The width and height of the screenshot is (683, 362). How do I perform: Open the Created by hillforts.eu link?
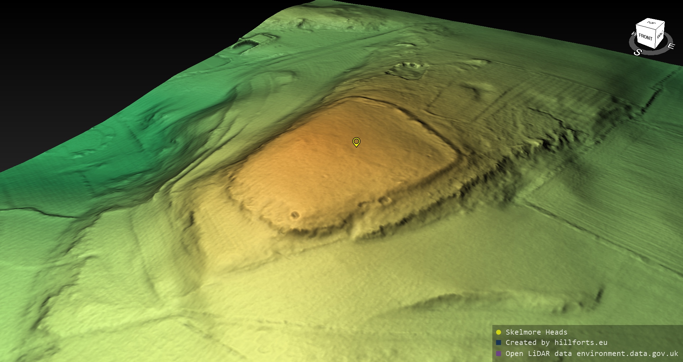[x=556, y=342]
